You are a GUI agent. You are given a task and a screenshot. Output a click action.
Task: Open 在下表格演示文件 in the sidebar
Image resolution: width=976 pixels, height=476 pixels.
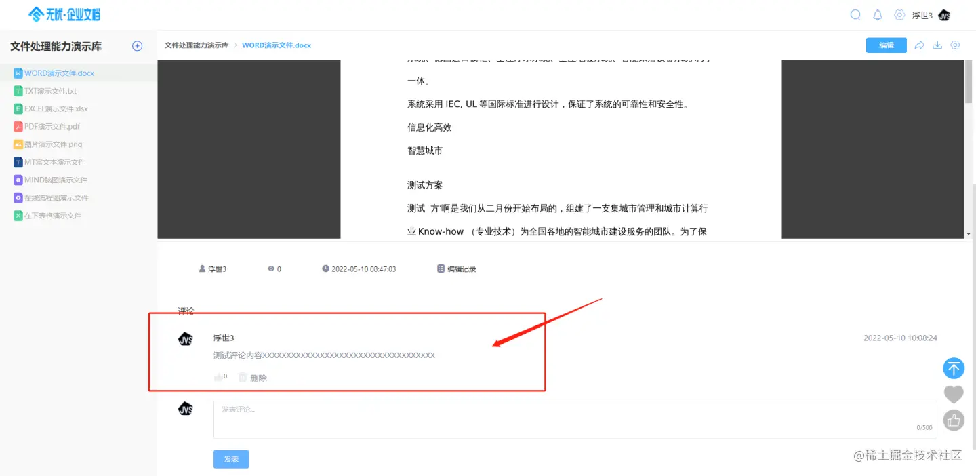pyautogui.click(x=53, y=216)
